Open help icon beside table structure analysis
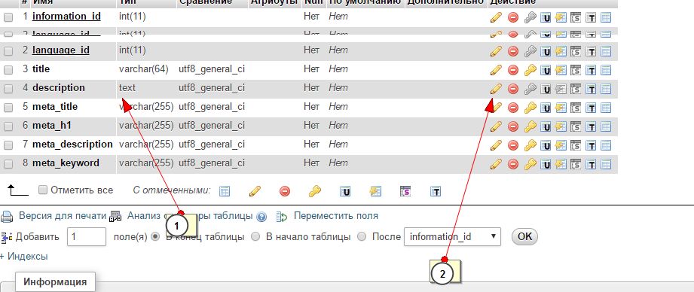The height and width of the screenshot is (292, 694). point(261,217)
